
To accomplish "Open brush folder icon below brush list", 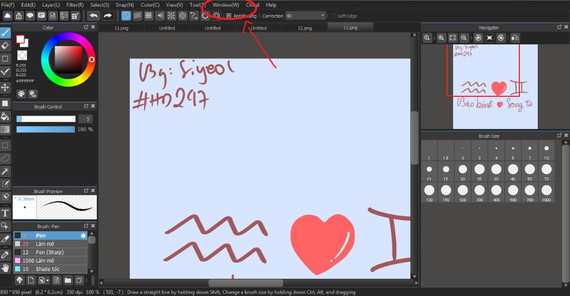I will point(68,280).
